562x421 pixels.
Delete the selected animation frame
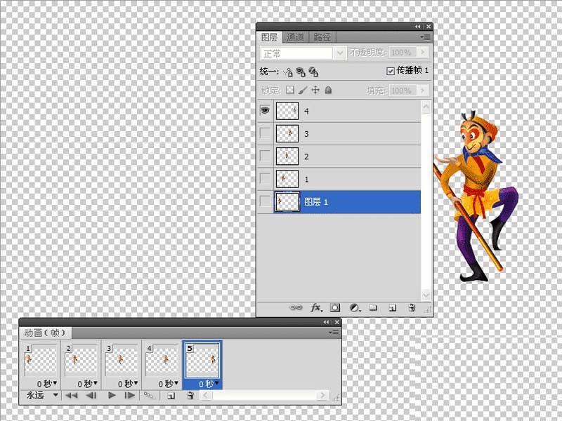190,395
